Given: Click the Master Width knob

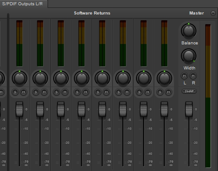Looking at the screenshot, I should tap(188, 56).
